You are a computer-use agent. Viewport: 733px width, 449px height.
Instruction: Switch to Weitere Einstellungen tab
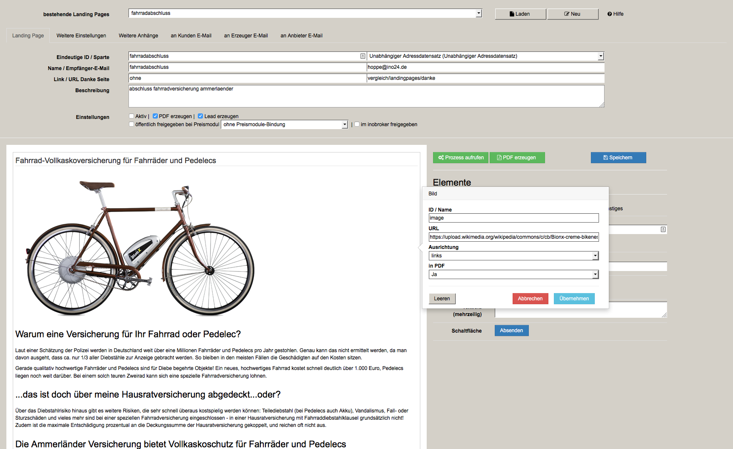click(x=81, y=36)
